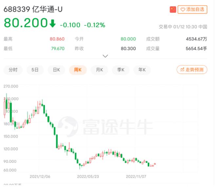Viewport: 217px width, 188px height.
Task: Select the 5日 chart tab
Action: [35, 70]
